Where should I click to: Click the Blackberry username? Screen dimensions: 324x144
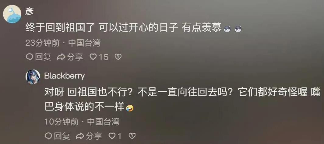[65, 76]
